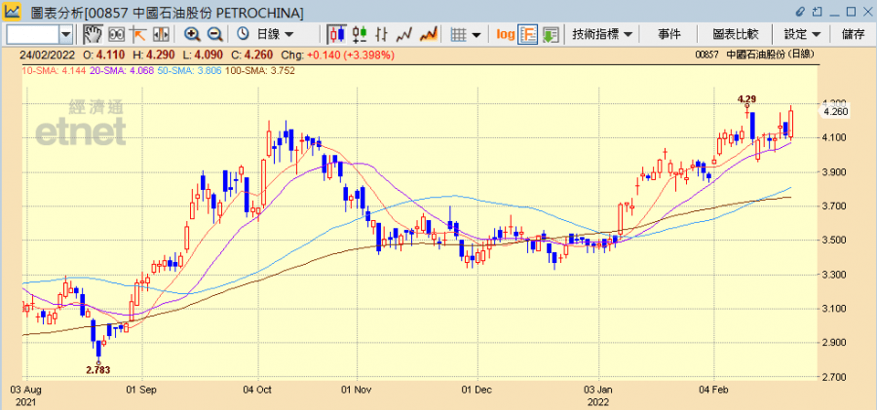Save chart with 儲存 button

coord(853,34)
